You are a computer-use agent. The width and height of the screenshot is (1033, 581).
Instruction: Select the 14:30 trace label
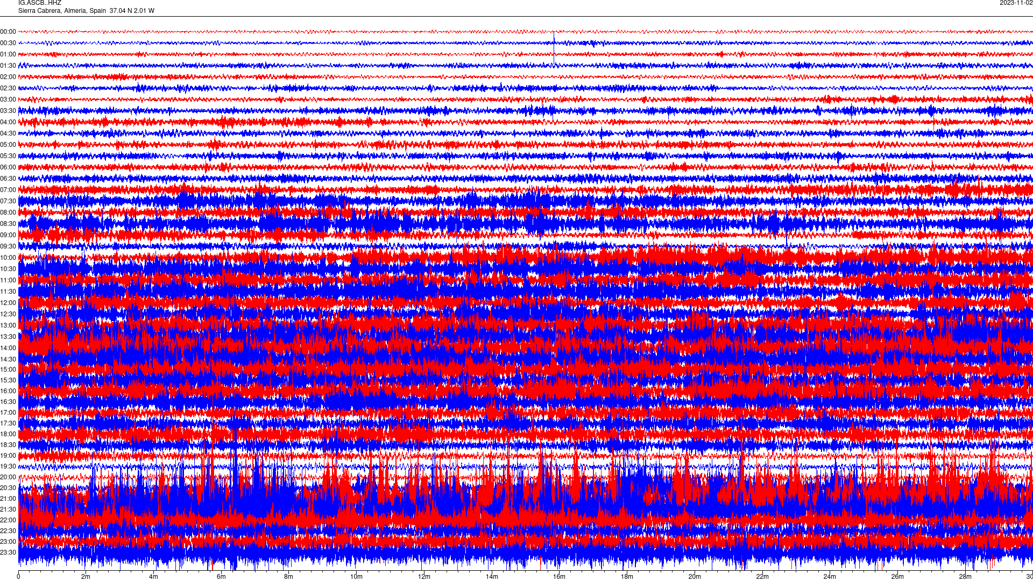pyautogui.click(x=8, y=359)
